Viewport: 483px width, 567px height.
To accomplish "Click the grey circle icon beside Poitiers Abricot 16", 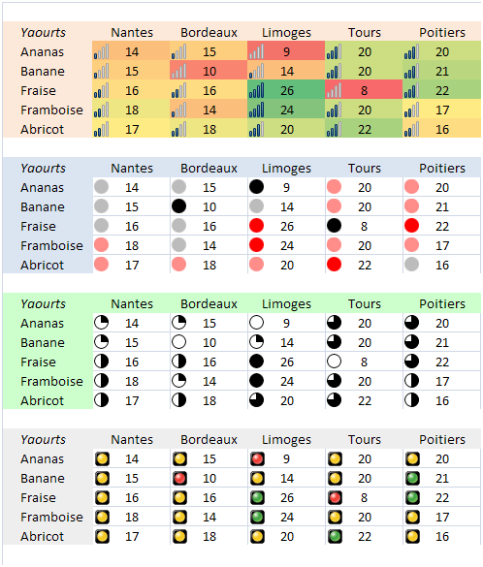I will point(412,265).
